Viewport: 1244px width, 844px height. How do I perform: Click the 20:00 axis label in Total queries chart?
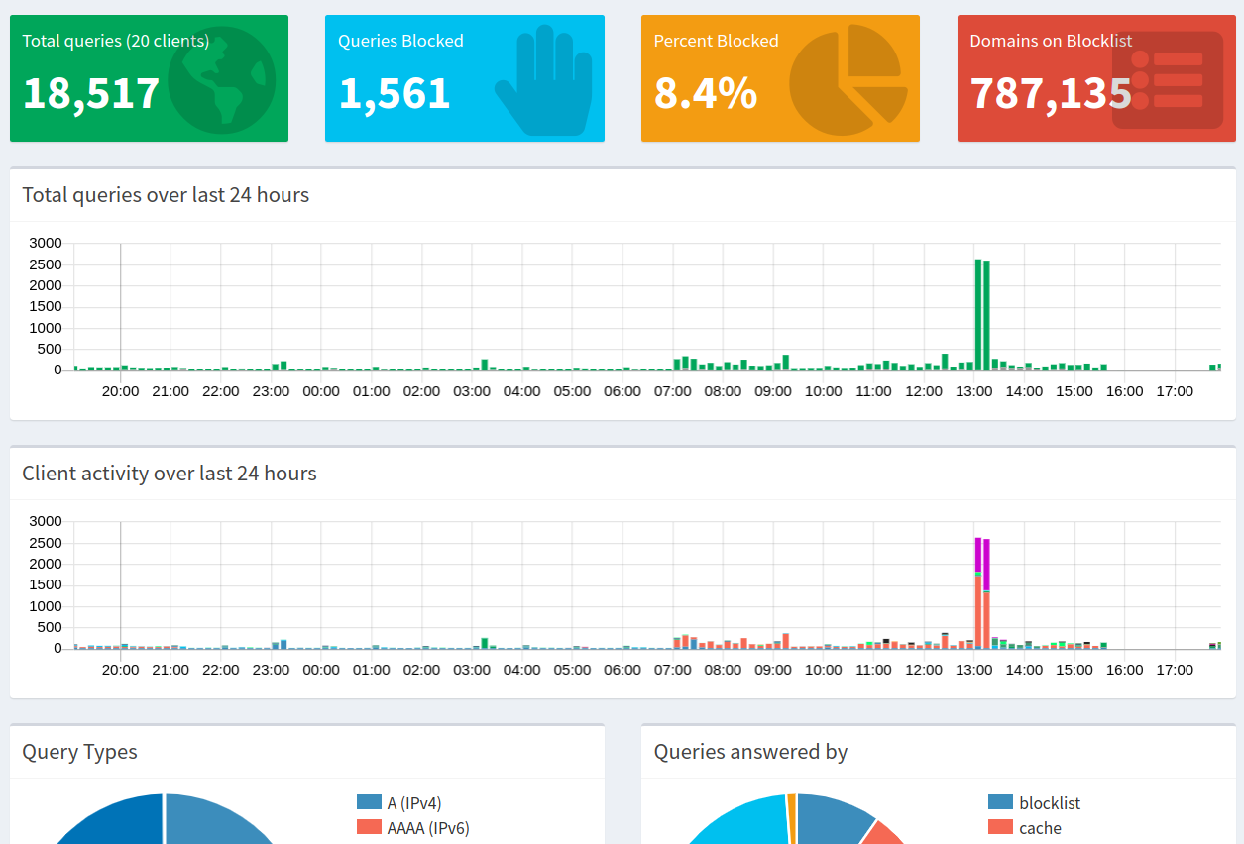pyautogui.click(x=121, y=391)
